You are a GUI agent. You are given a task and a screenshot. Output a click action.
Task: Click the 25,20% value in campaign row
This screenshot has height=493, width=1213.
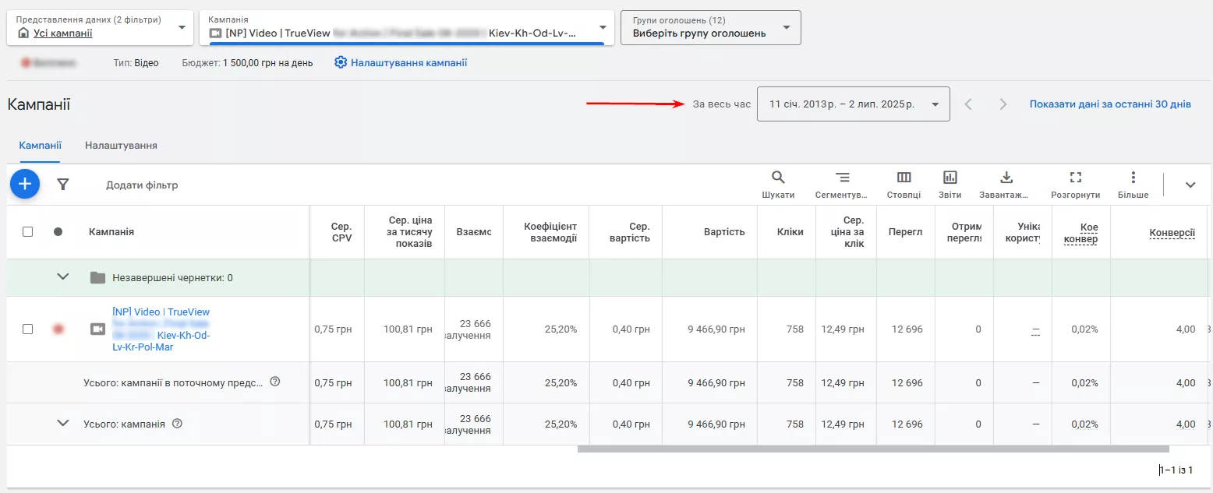coord(561,329)
